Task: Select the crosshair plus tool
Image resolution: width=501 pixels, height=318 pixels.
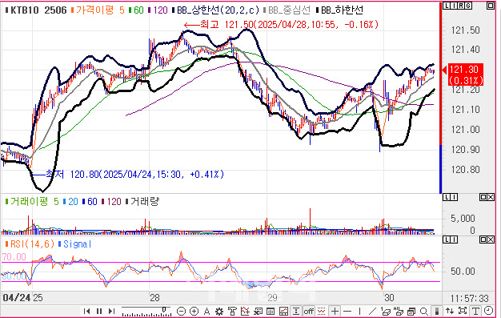Action: [x=335, y=311]
